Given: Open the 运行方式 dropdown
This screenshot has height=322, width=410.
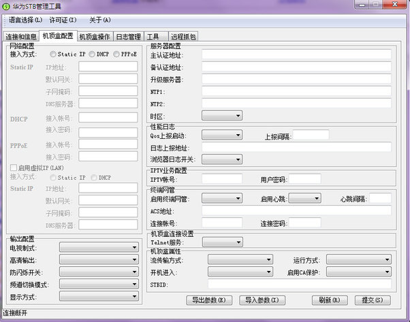Looking at the screenshot, I should [x=359, y=259].
